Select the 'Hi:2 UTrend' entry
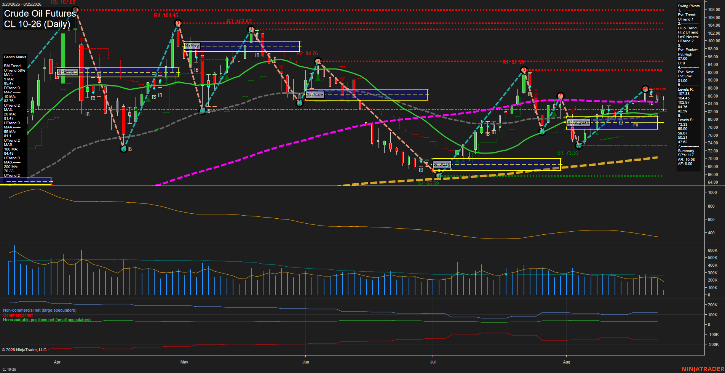The width and height of the screenshot is (725, 373). 688,32
